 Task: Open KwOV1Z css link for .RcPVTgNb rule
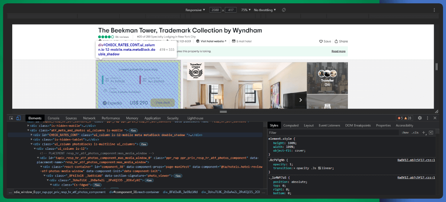pyautogui.click(x=416, y=160)
